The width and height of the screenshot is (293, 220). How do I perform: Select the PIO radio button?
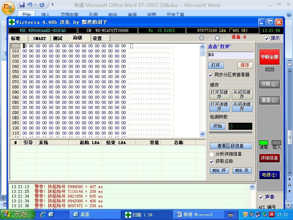coord(217,38)
